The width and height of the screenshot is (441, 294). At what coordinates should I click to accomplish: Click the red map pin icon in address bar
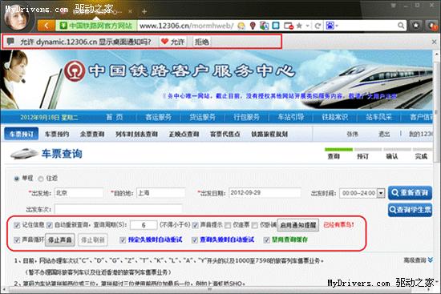click(x=253, y=26)
